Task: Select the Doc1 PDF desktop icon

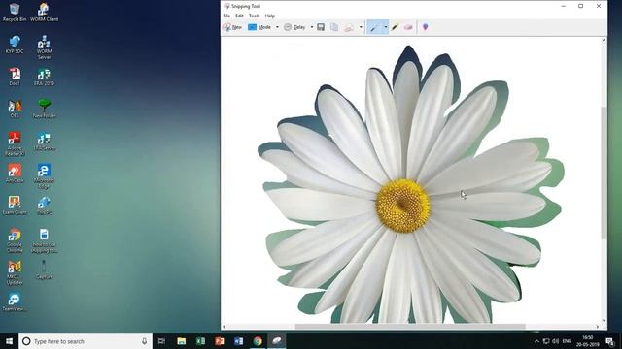Action: (x=15, y=77)
